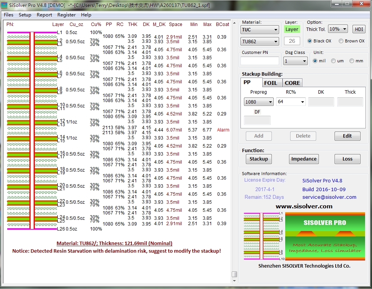Select the Brown OX radio button
This screenshot has width=372, height=289.
(341, 41)
